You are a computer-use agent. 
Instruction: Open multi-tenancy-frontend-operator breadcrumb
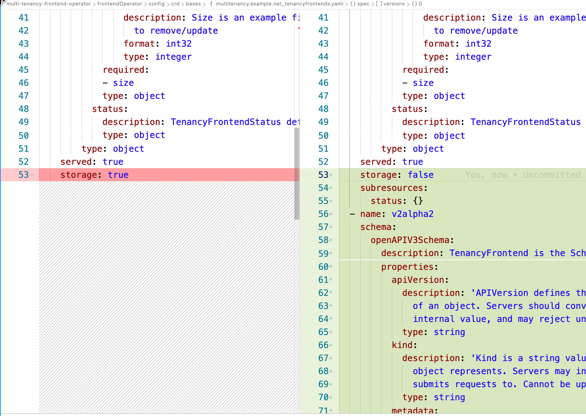pyautogui.click(x=48, y=4)
